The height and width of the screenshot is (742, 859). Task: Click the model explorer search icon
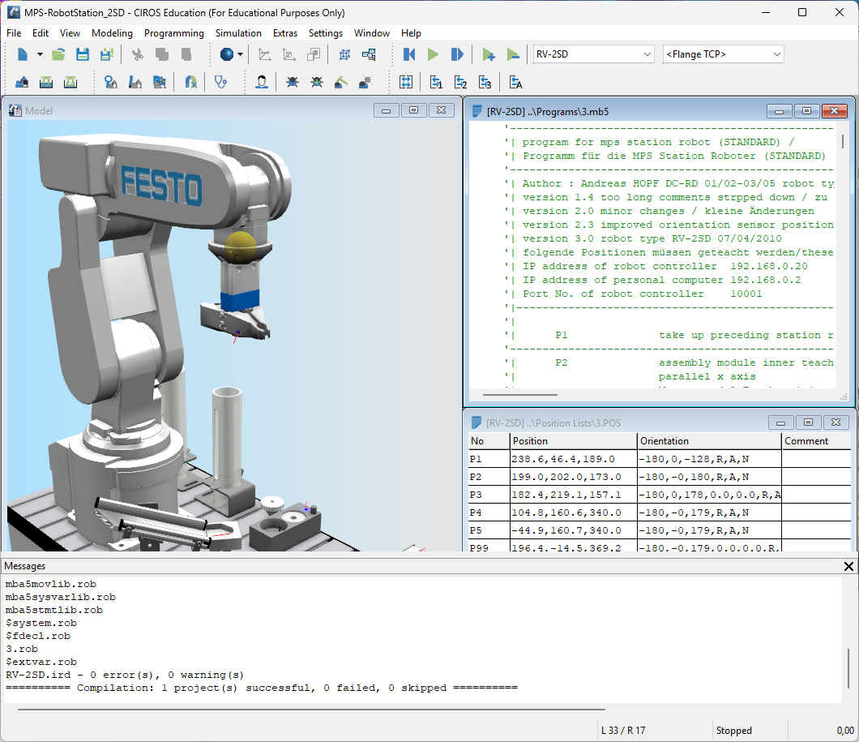click(x=370, y=54)
